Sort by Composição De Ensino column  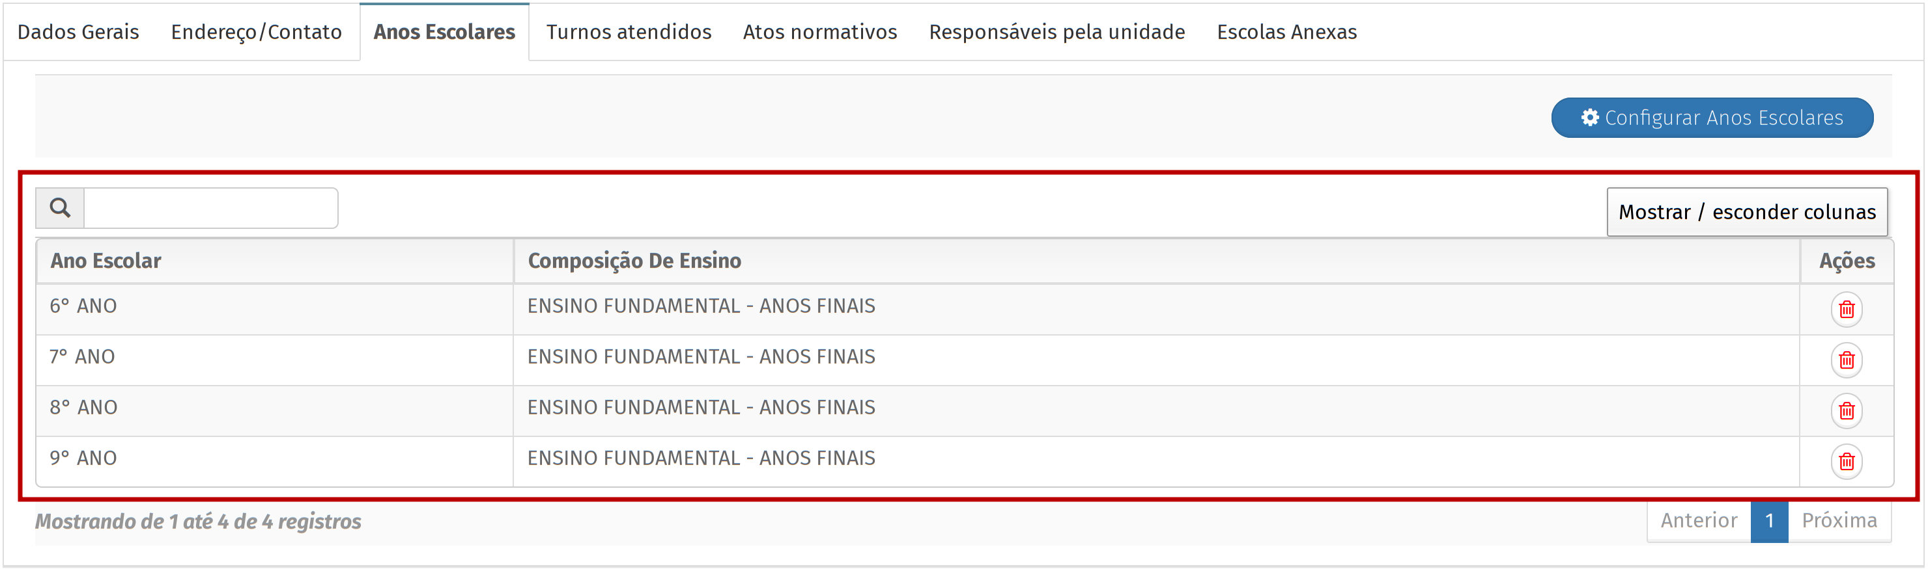point(634,260)
